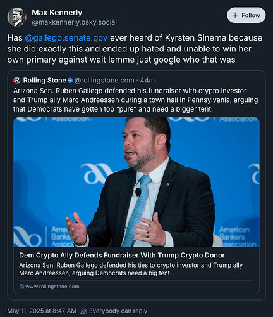Viewport: 273px width, 317px height.
Task: Click the May 11, 2025 timestamp
Action: (x=42, y=311)
